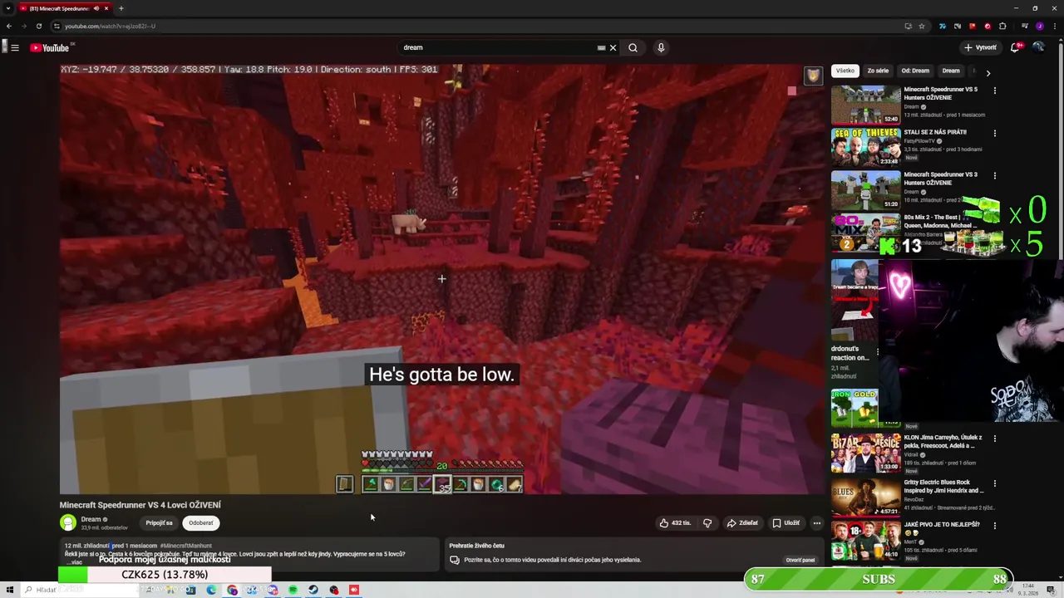Open the purple Chrome profile avatar

pos(1039,26)
